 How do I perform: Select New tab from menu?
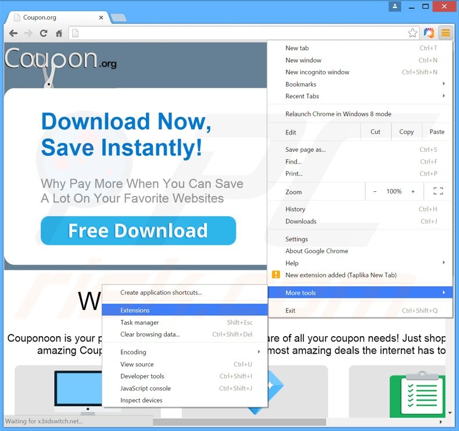tap(360, 48)
